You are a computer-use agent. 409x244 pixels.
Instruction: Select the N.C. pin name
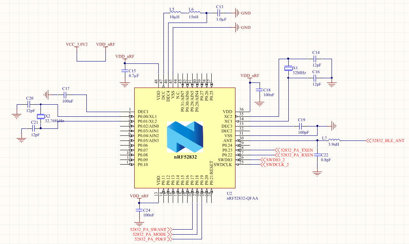coord(177,95)
